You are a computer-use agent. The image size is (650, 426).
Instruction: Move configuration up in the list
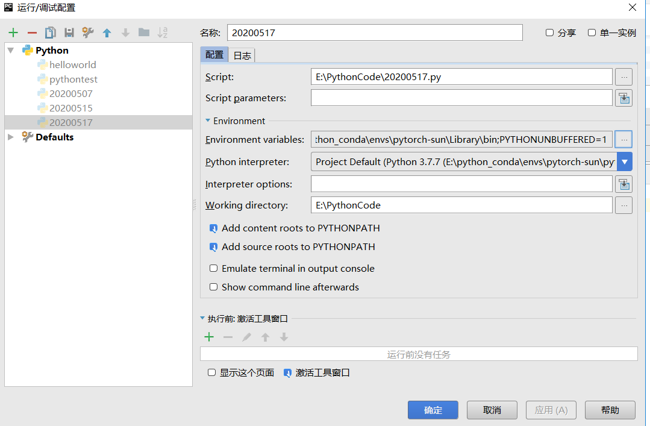click(107, 33)
